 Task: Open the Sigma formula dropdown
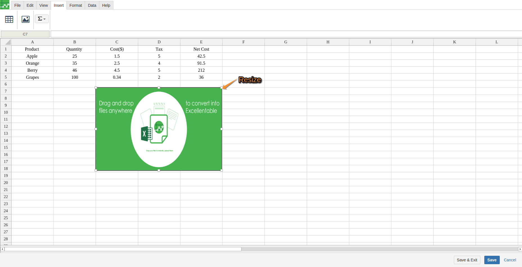42,19
